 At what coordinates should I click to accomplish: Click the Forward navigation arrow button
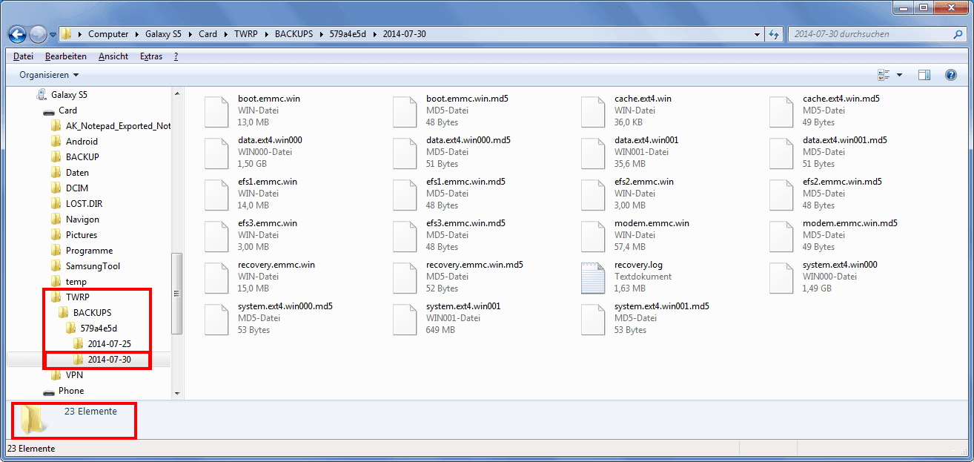click(38, 34)
